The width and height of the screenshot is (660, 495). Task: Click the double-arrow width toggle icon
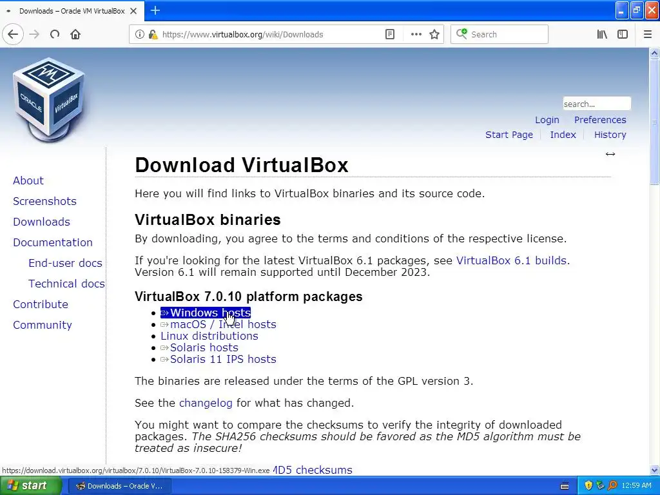point(610,154)
